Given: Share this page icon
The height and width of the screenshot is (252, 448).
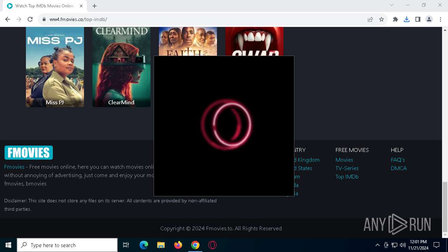Looking at the screenshot, I should [370, 19].
